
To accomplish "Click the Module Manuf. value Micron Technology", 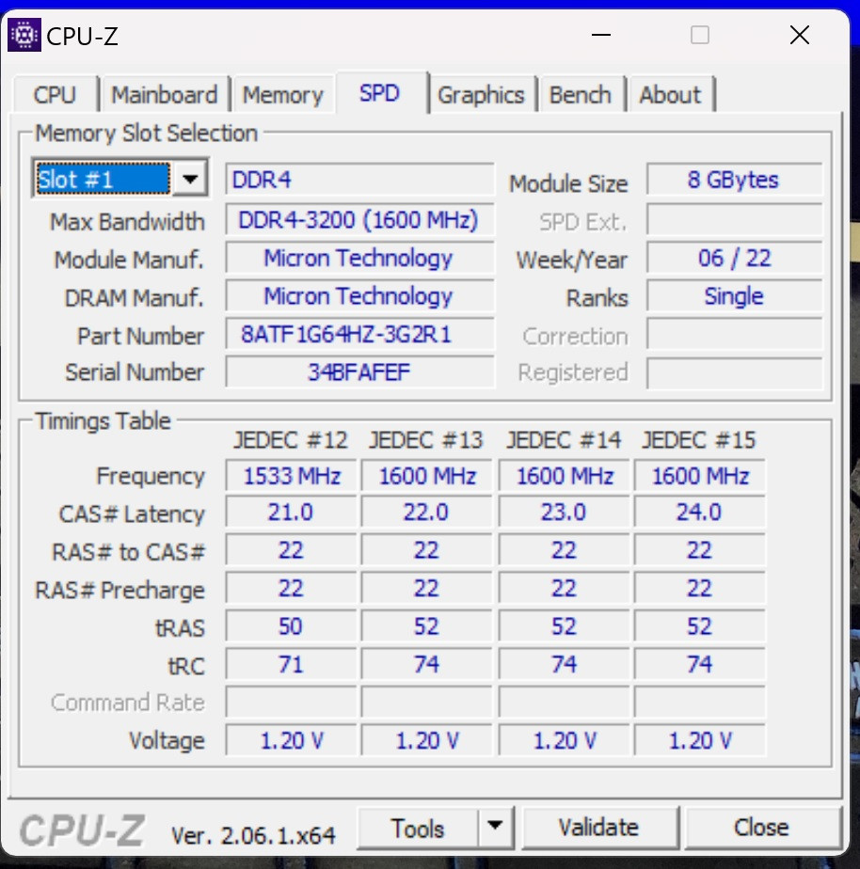I will tap(359, 258).
